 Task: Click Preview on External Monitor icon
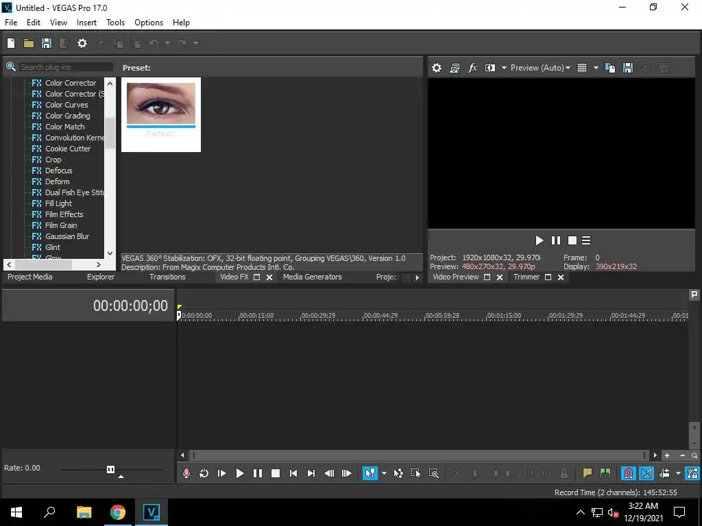tap(455, 68)
